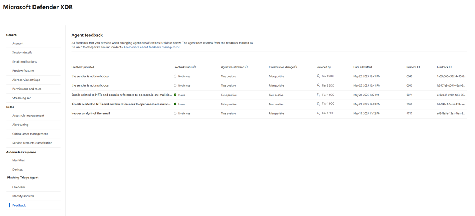Open Preview features settings
The height and width of the screenshot is (216, 475).
[x=23, y=71]
